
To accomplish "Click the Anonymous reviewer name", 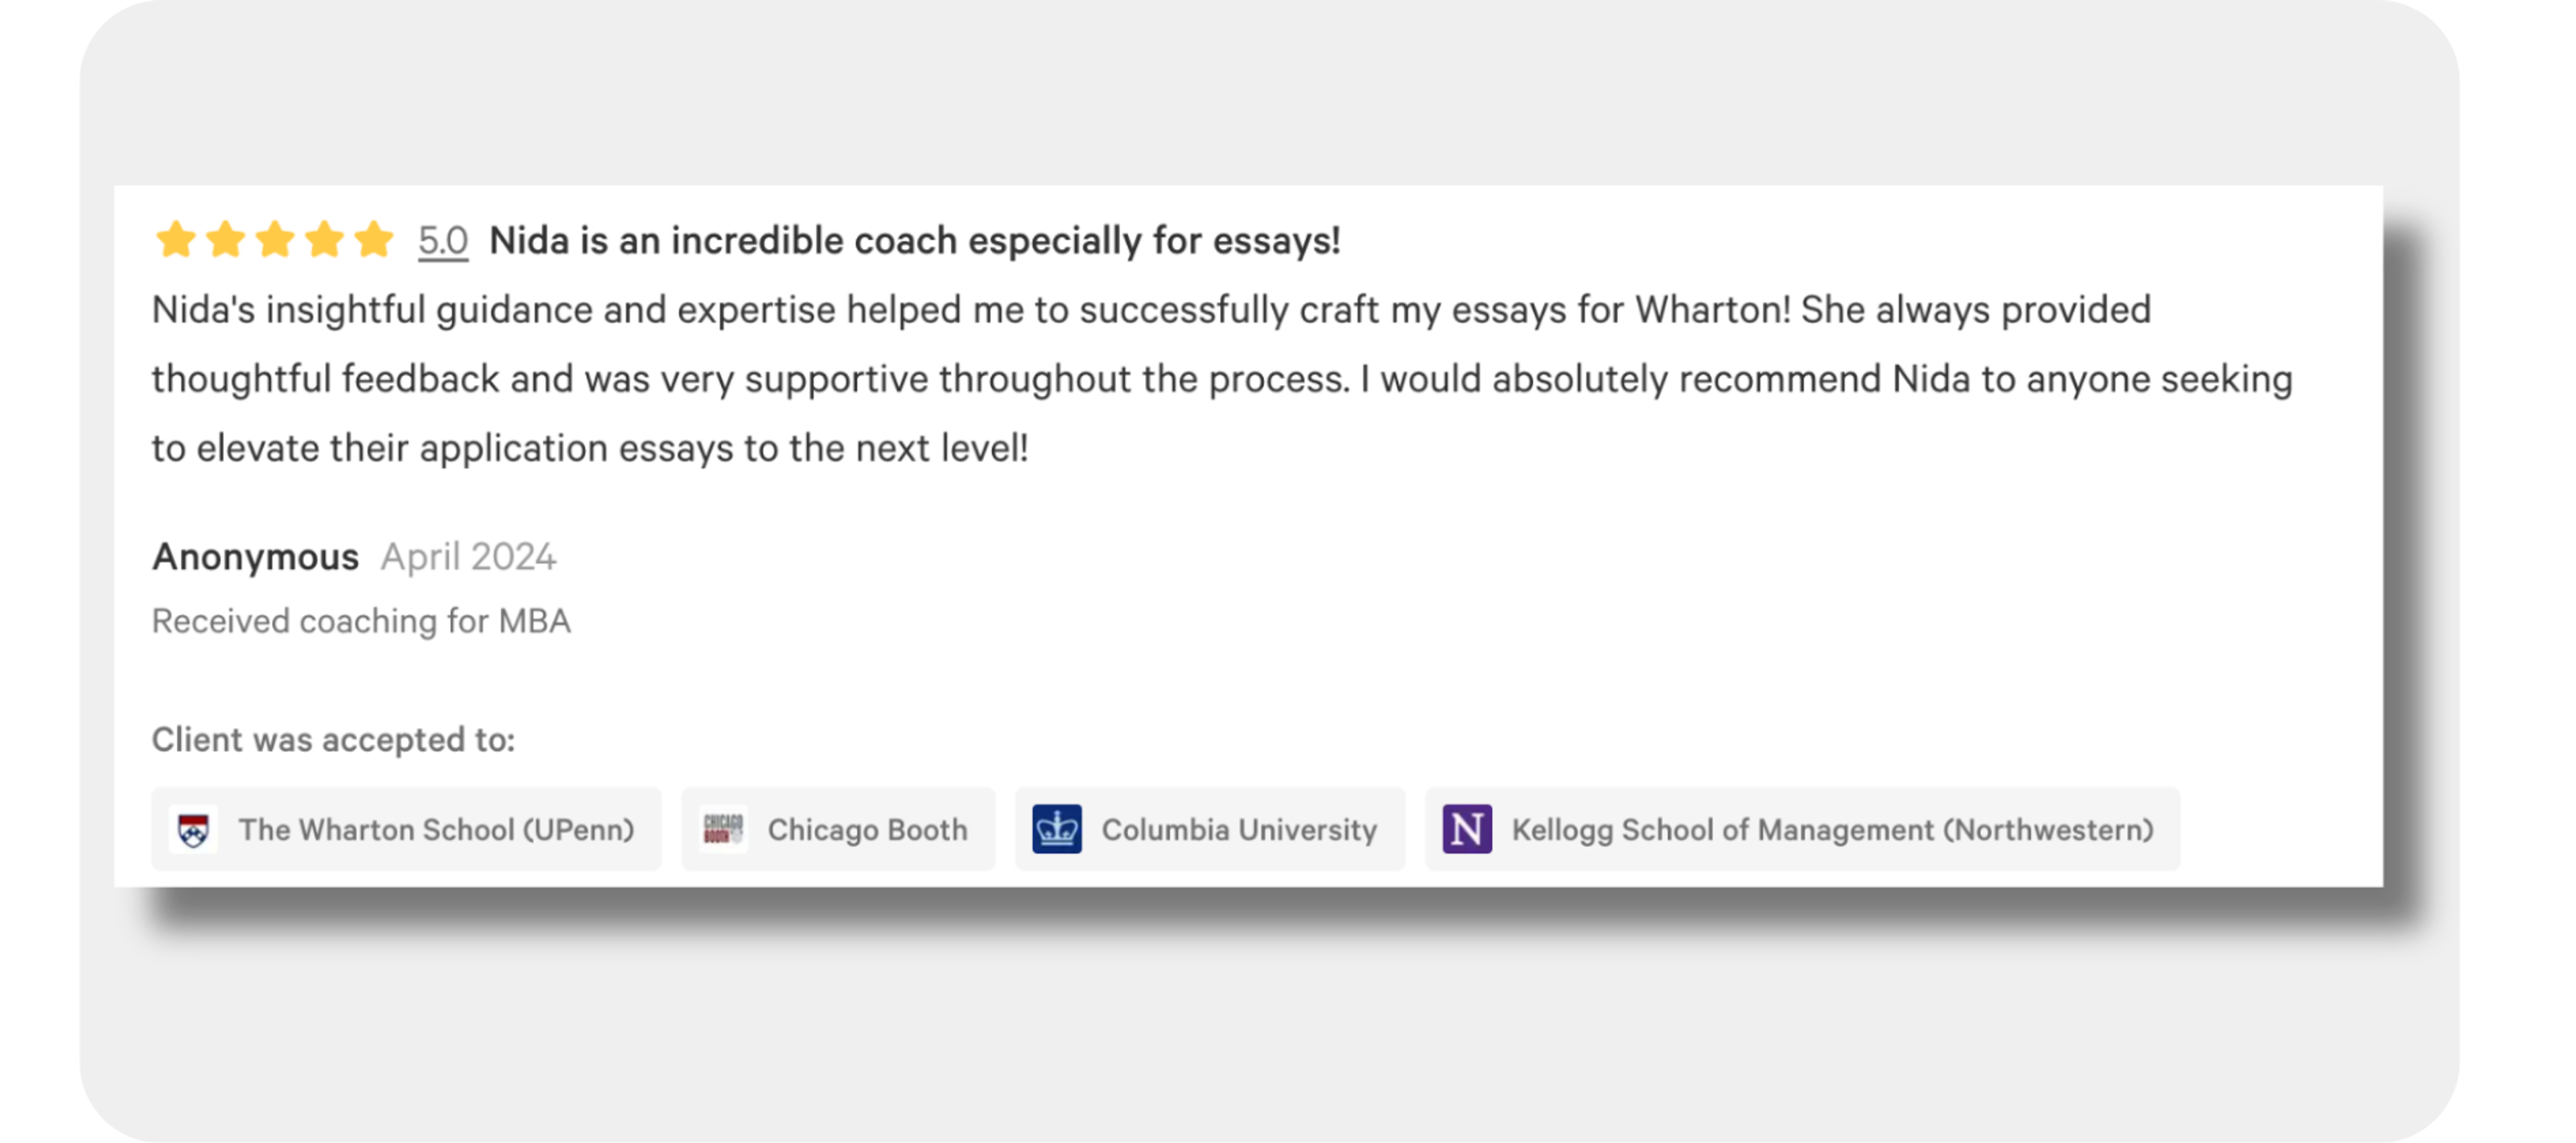I will click(255, 556).
